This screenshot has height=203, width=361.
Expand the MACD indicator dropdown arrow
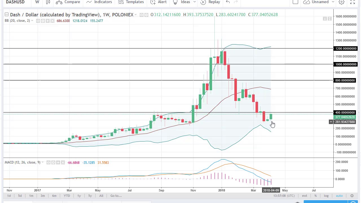[42, 162]
